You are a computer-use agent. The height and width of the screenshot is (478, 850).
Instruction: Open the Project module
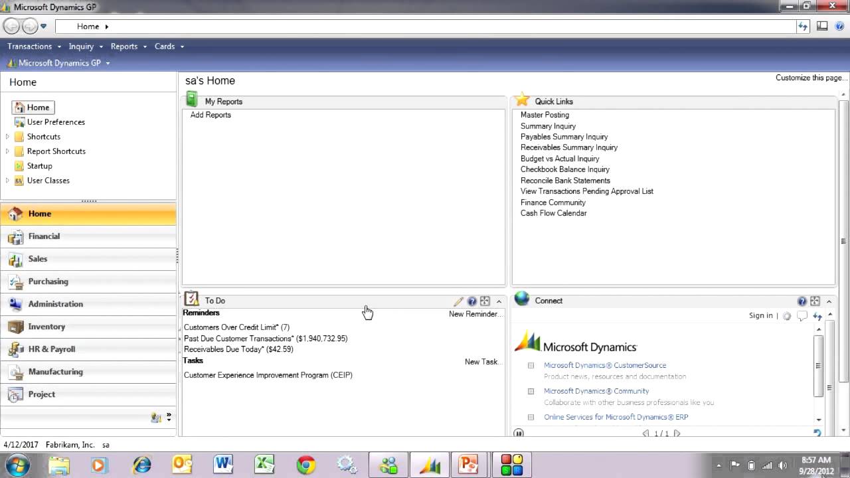tap(88, 394)
